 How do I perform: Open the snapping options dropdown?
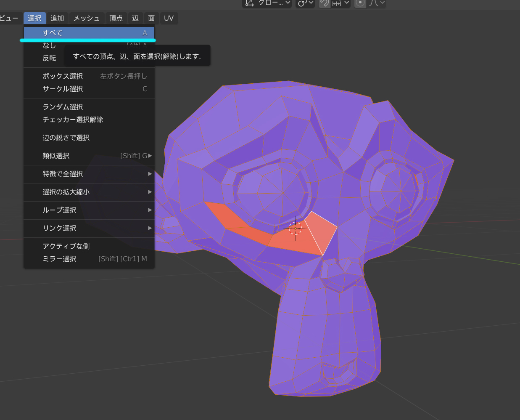tap(341, 3)
